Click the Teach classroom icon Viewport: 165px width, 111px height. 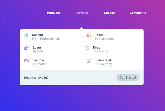pyautogui.click(x=89, y=35)
